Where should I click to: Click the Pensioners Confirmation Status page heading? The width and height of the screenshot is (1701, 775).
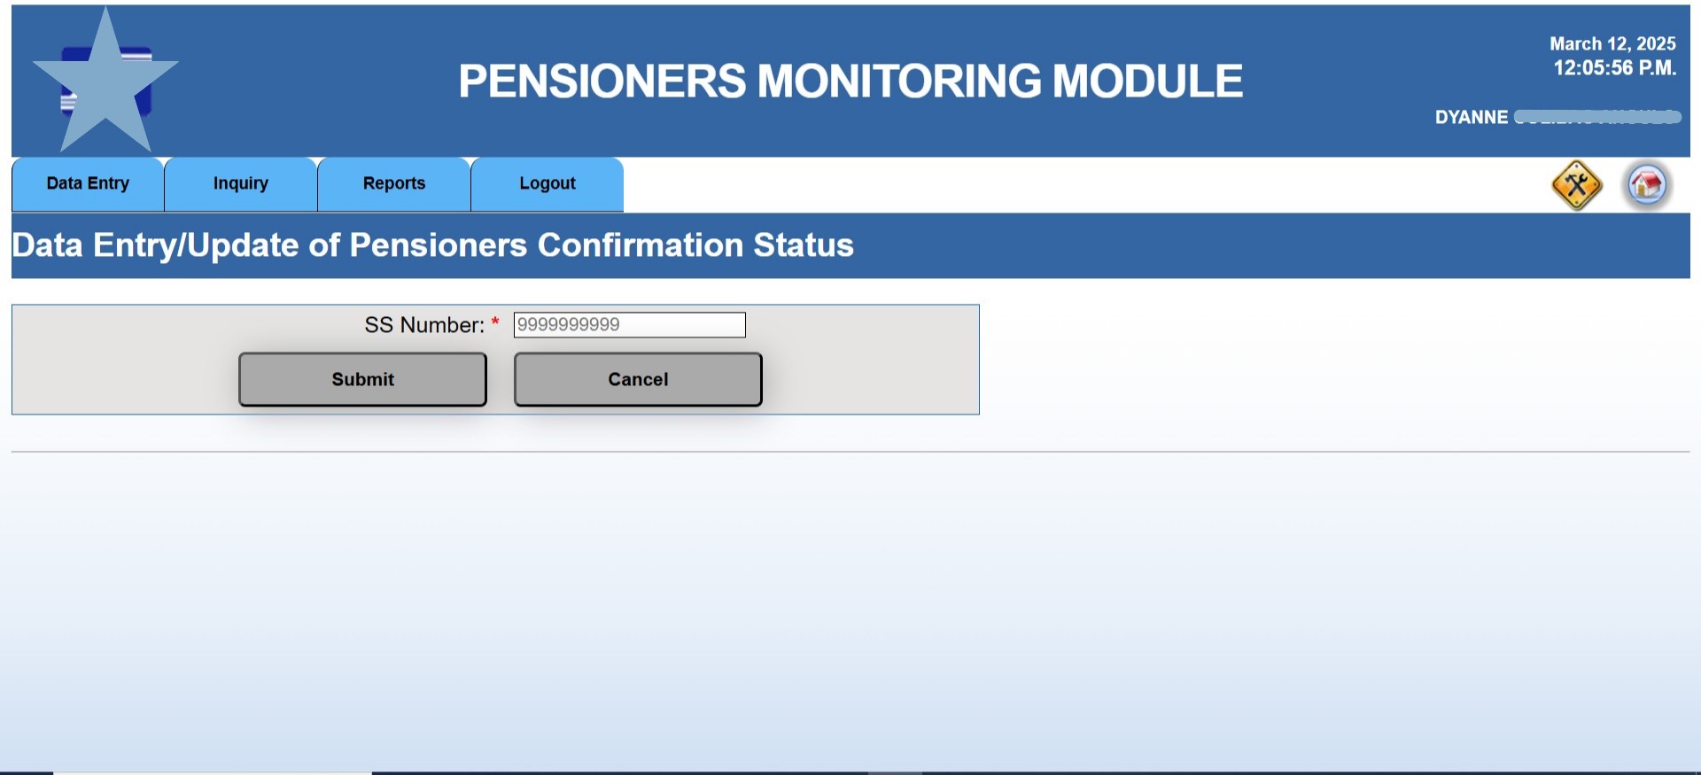[432, 245]
